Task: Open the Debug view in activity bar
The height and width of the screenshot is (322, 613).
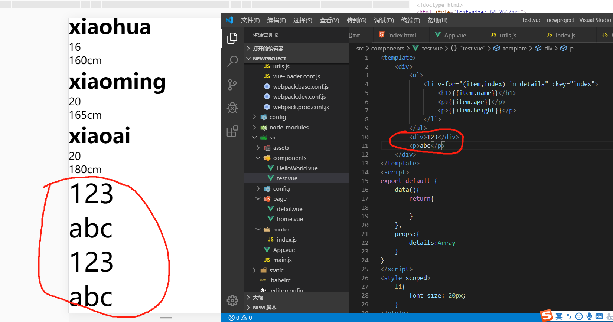Action: 232,108
